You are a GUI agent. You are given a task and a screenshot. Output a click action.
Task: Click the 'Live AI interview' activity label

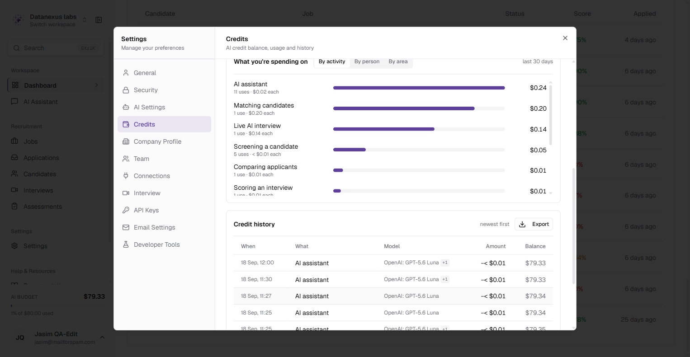click(257, 126)
